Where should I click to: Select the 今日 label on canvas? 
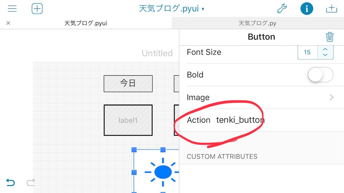(x=128, y=83)
